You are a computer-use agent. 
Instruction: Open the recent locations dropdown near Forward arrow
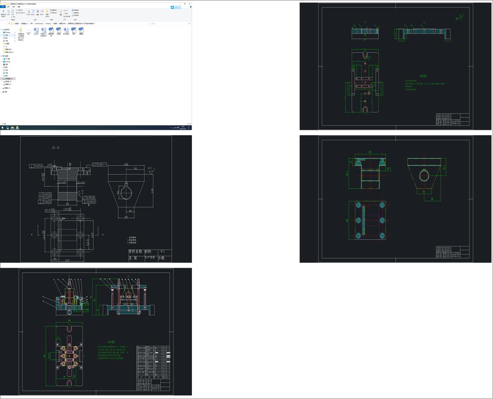[x=7, y=24]
